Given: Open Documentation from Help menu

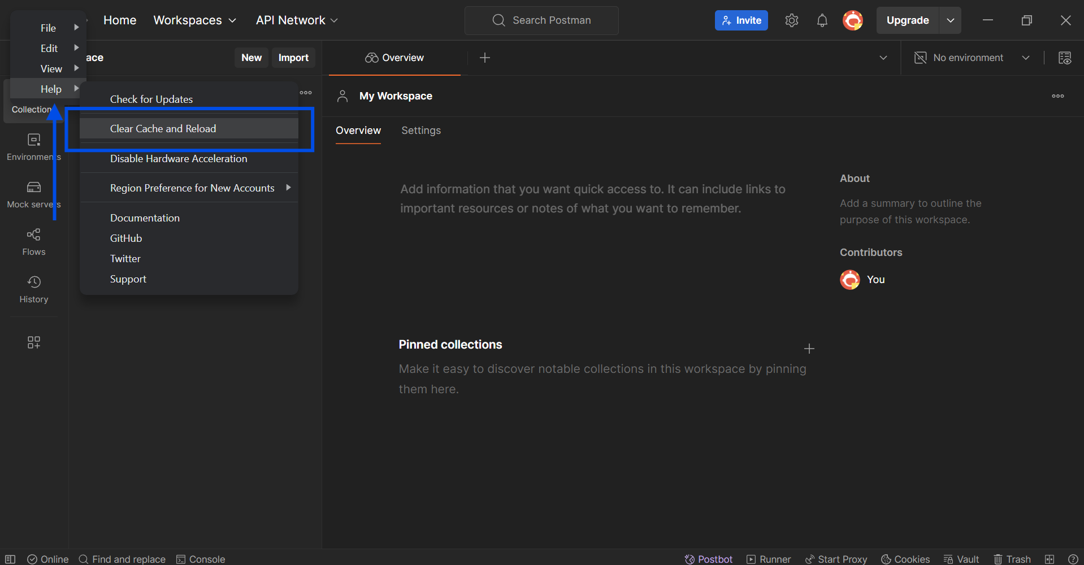Looking at the screenshot, I should pos(189,218).
